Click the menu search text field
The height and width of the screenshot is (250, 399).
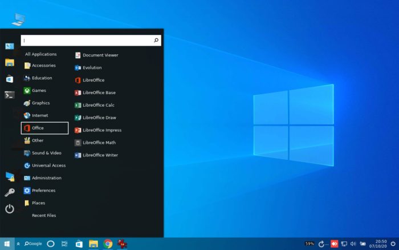[x=91, y=41]
